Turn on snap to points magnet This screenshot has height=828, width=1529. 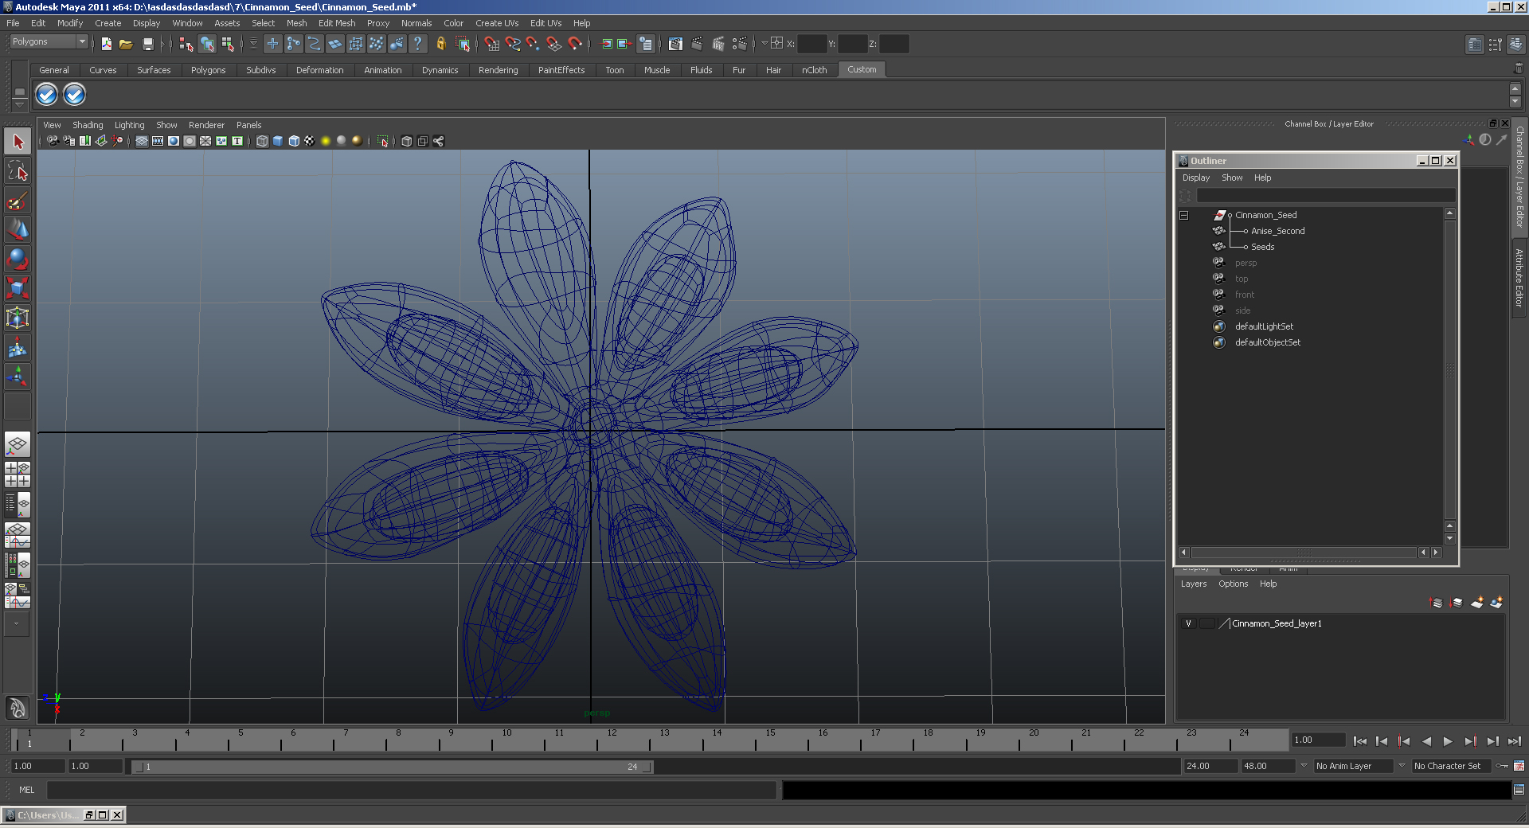(533, 44)
